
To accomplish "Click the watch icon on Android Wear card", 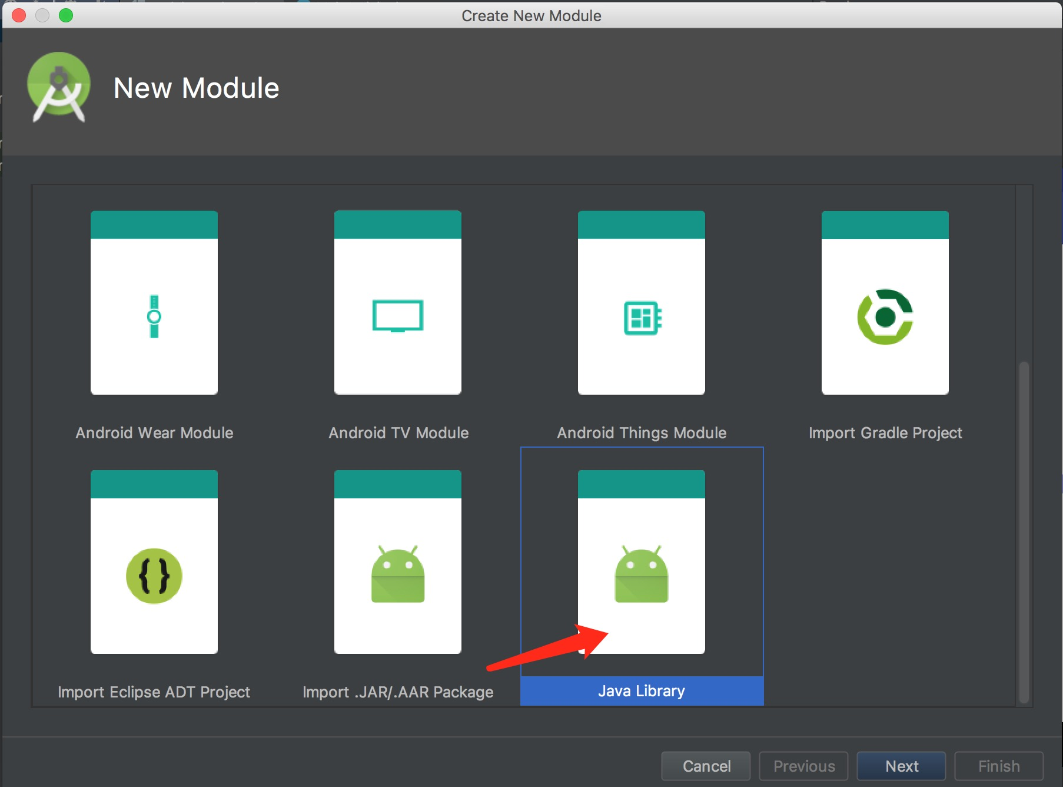I will (154, 316).
